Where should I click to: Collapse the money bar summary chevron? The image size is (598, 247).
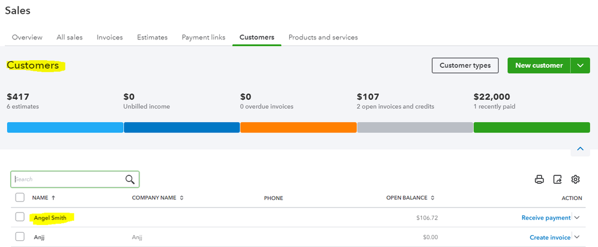tap(580, 149)
